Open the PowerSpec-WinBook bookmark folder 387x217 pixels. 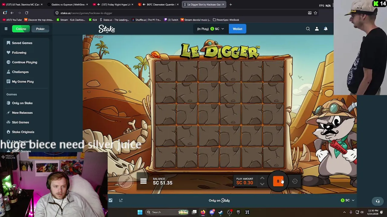click(x=226, y=20)
